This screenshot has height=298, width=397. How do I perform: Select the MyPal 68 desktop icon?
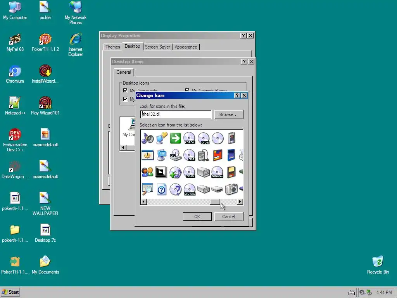pyautogui.click(x=15, y=43)
